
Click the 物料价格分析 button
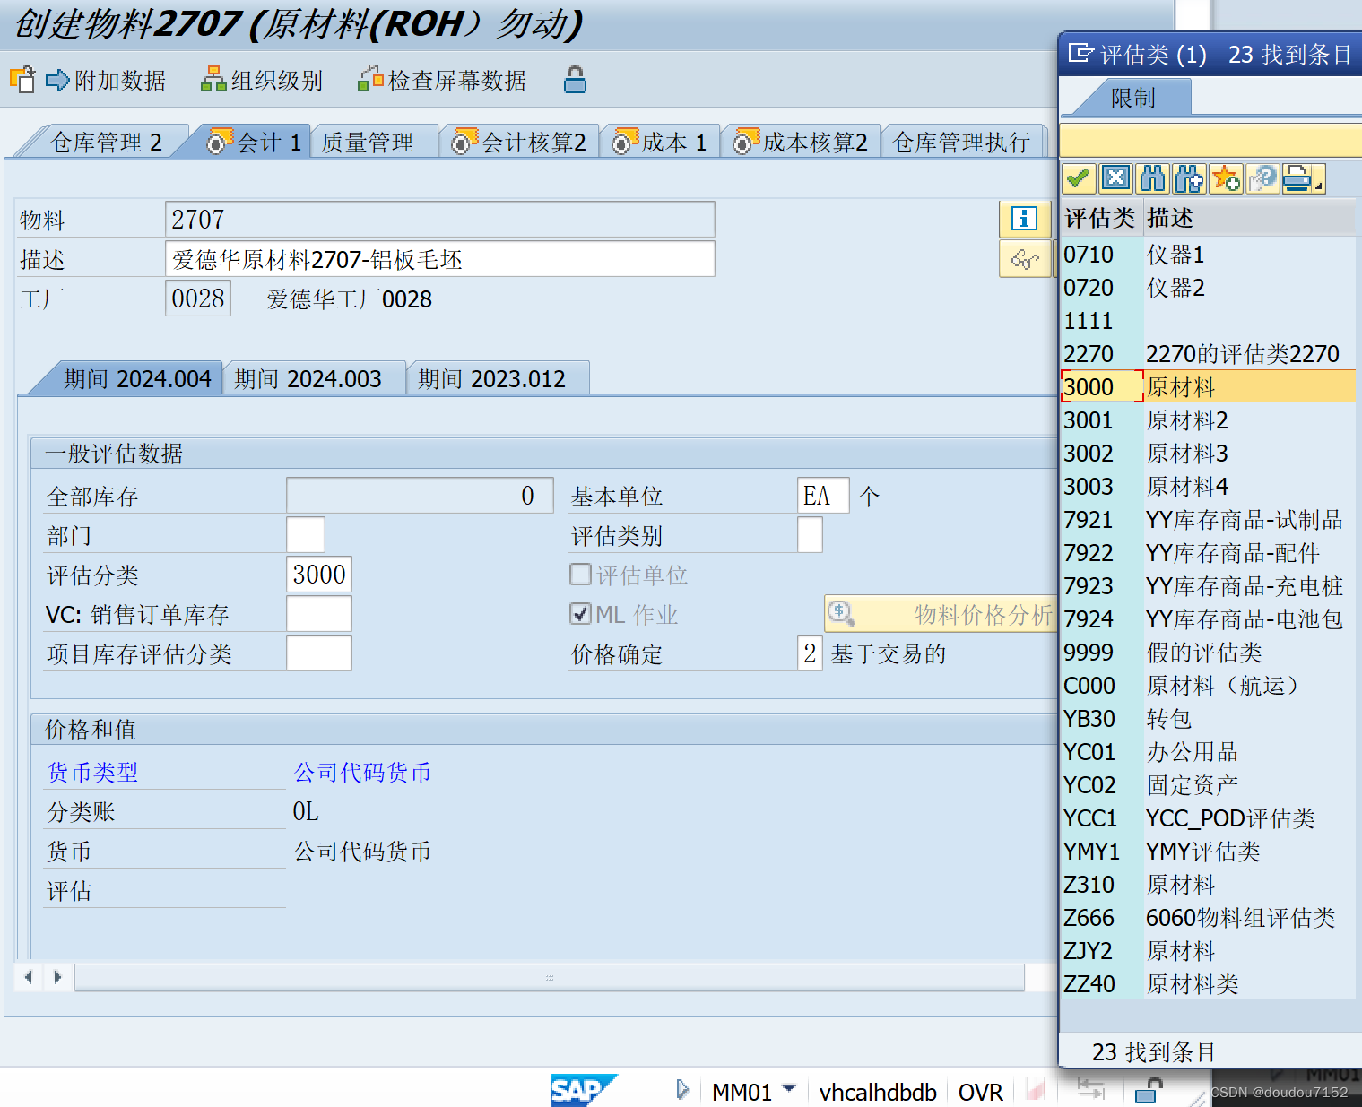pyautogui.click(x=940, y=614)
